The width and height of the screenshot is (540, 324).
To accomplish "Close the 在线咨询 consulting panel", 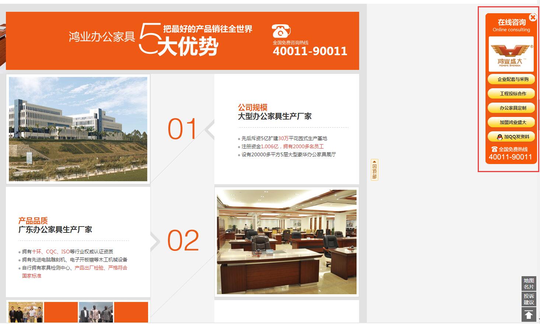I will (x=533, y=17).
